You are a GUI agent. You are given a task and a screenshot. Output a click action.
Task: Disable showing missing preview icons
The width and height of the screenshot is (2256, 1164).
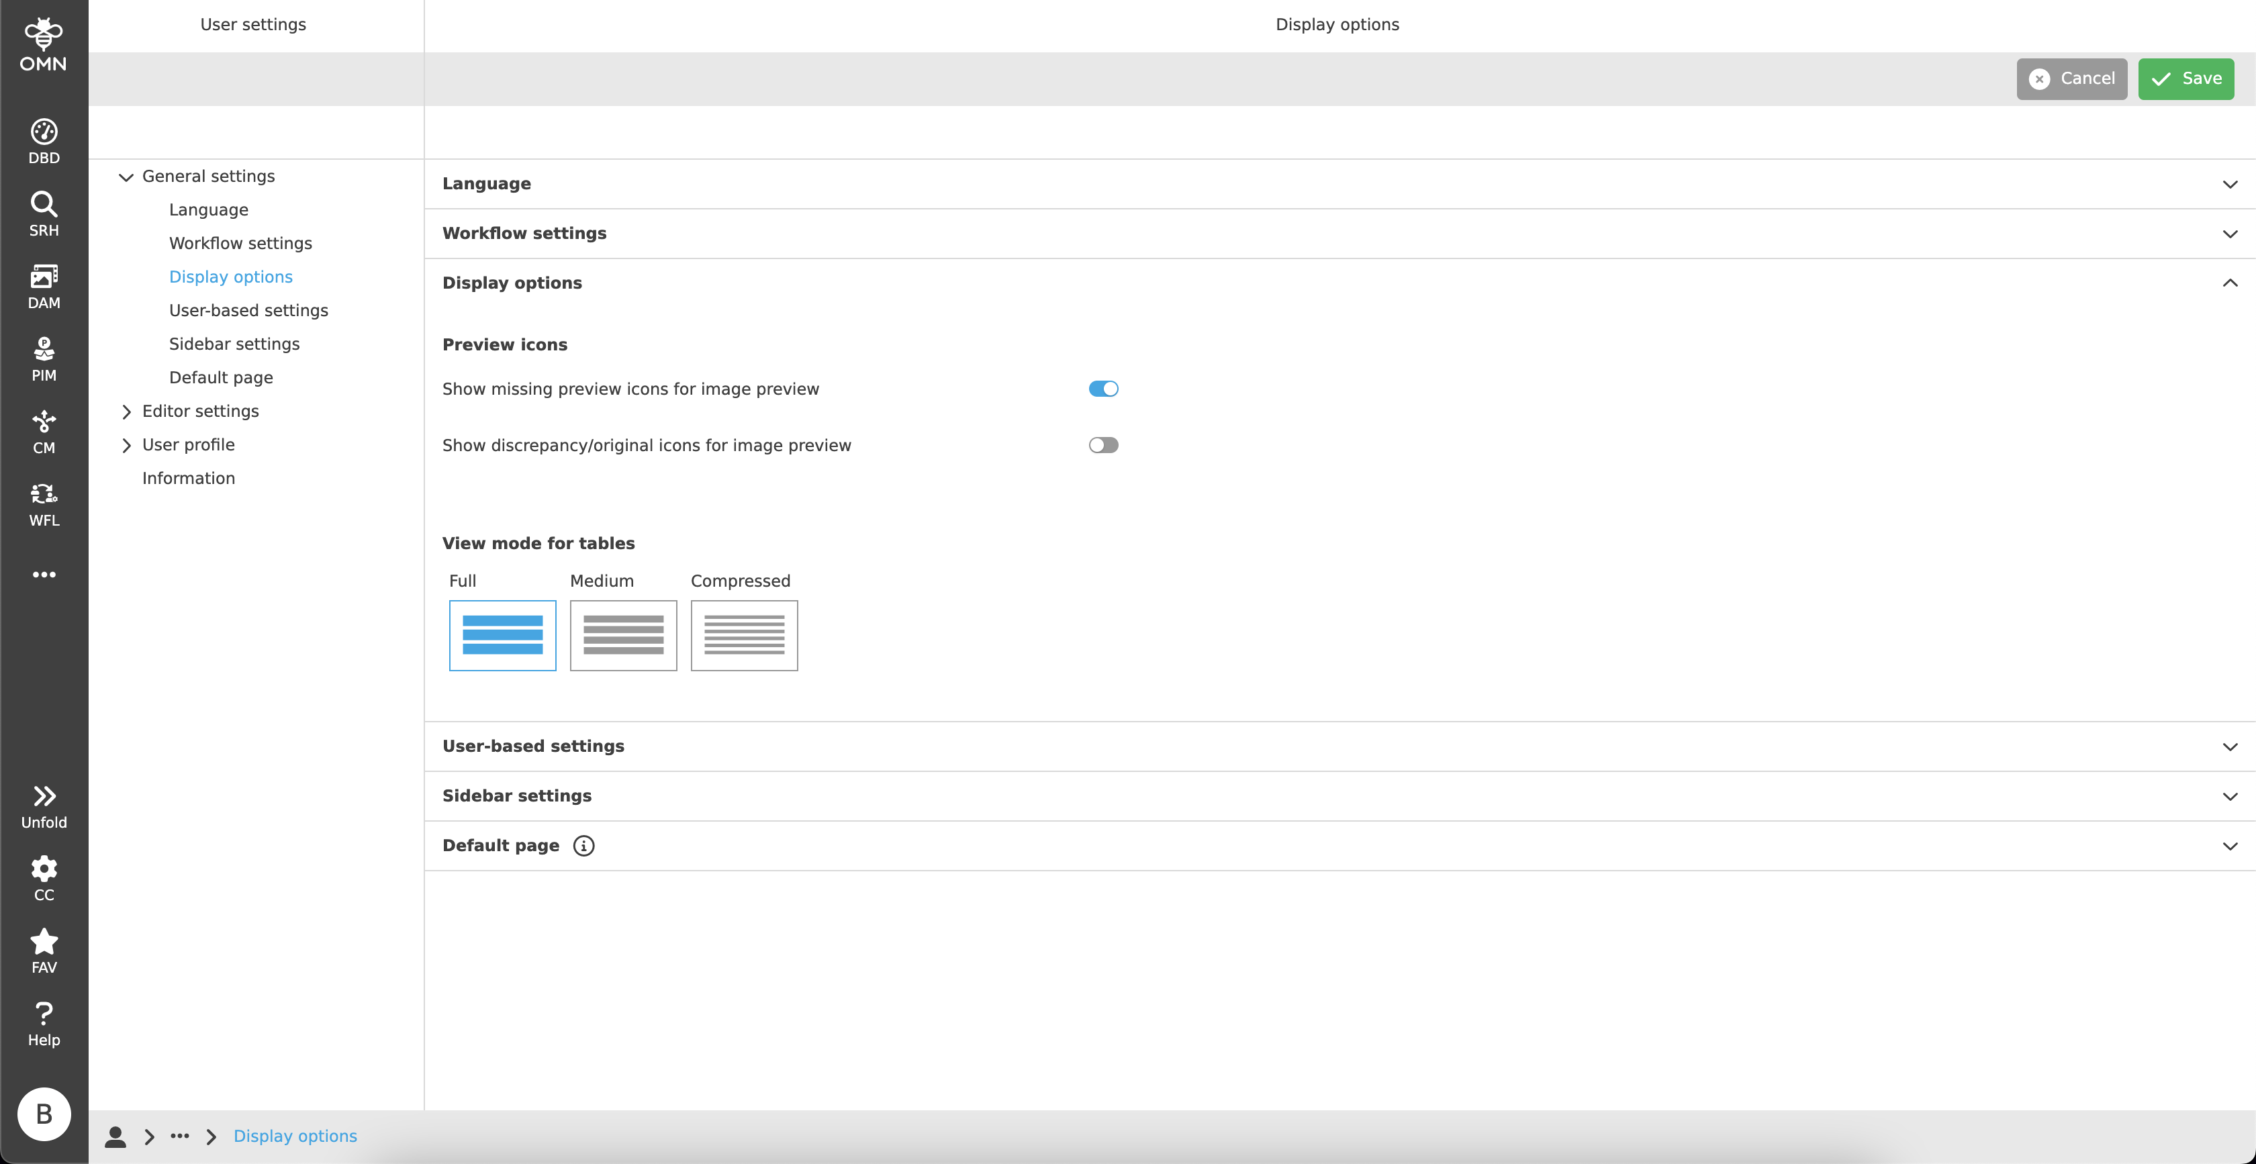[1103, 388]
